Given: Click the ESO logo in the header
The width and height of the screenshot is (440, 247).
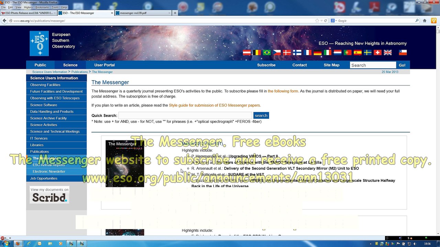Looking at the screenshot, I should pos(39,44).
